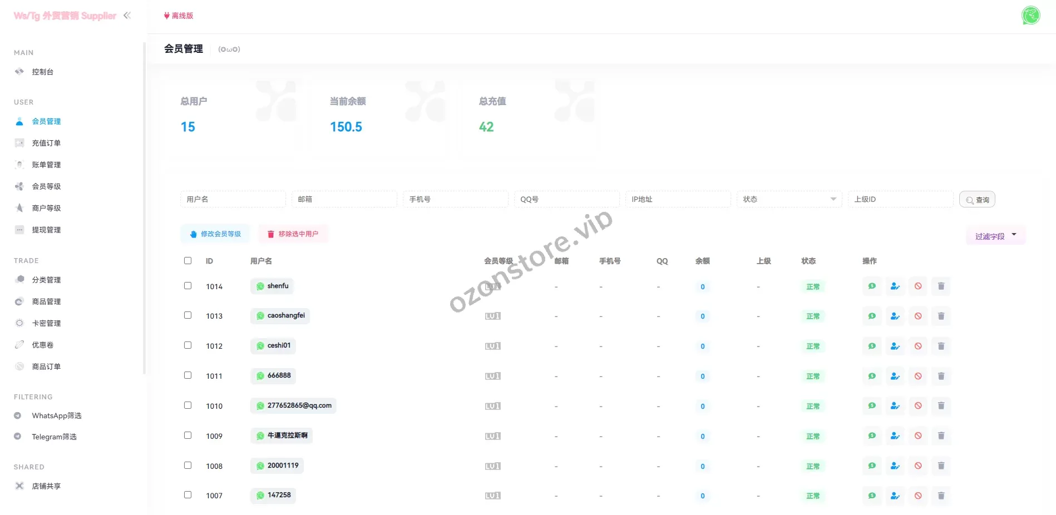Image resolution: width=1056 pixels, height=515 pixels.
Task: Click the trash icon in shenfu's row
Action: (x=941, y=286)
